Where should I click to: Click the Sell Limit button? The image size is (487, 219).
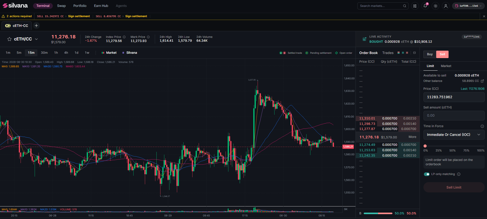click(x=454, y=187)
